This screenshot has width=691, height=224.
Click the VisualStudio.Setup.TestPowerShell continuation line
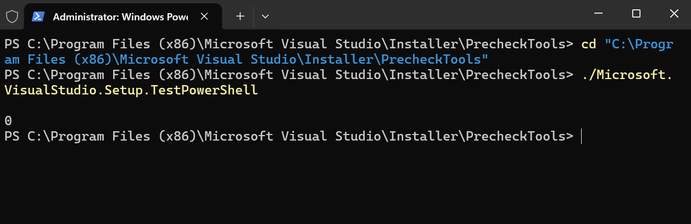tap(131, 91)
